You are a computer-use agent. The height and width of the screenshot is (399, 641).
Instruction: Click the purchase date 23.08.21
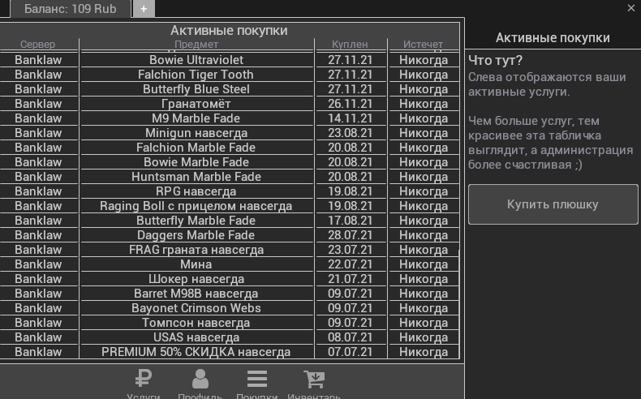point(351,133)
